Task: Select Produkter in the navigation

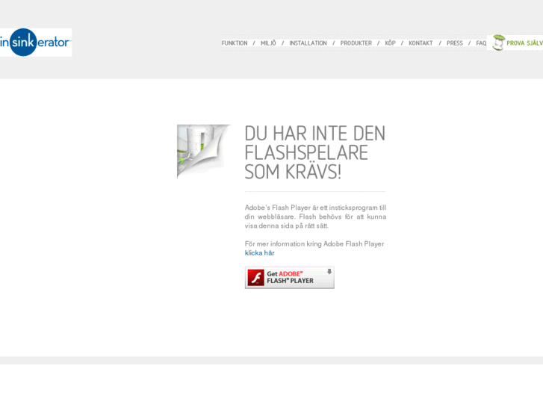Action: pos(356,43)
